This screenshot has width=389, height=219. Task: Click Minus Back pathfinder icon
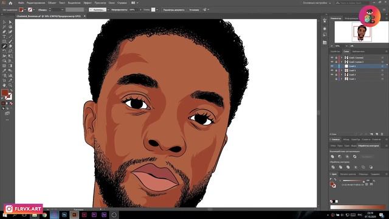tap(371, 167)
